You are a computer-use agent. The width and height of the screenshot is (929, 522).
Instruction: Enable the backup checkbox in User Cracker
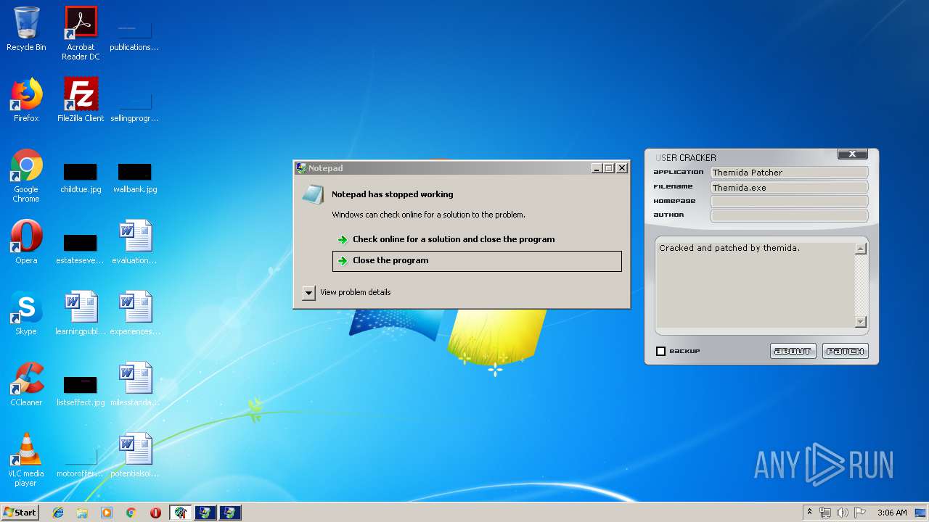[x=660, y=351]
